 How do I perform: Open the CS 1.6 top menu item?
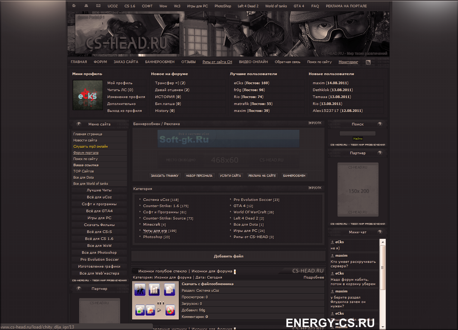coord(130,6)
